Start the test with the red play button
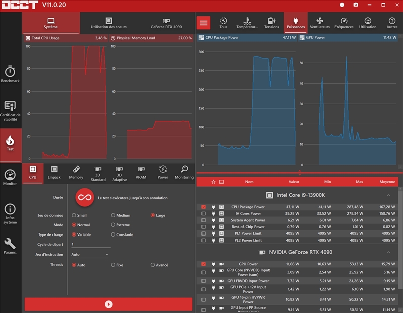Viewport: 403px width, 313px height. point(108,304)
